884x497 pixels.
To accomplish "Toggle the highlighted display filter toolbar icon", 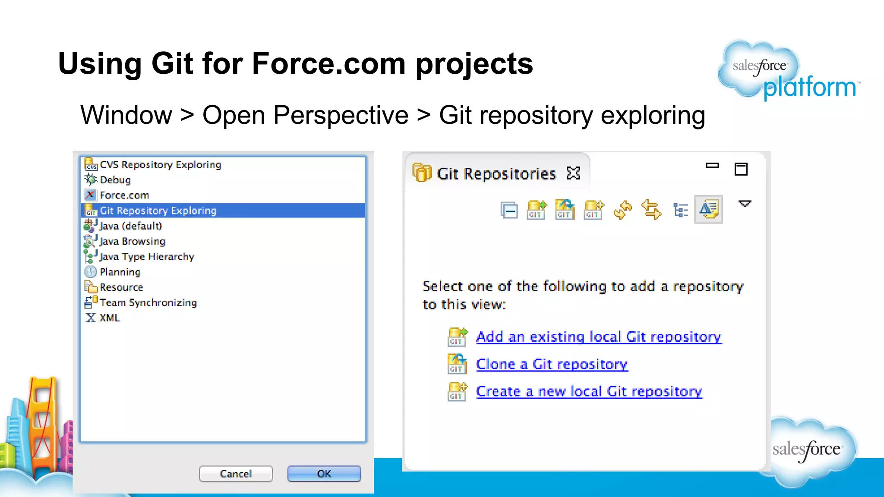I will pos(708,209).
